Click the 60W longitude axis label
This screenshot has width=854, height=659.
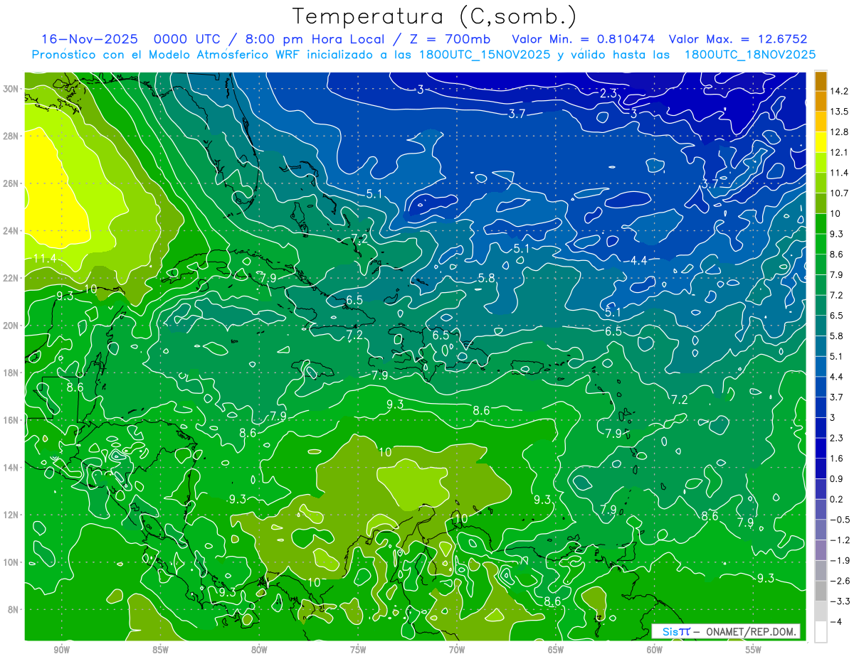click(655, 649)
